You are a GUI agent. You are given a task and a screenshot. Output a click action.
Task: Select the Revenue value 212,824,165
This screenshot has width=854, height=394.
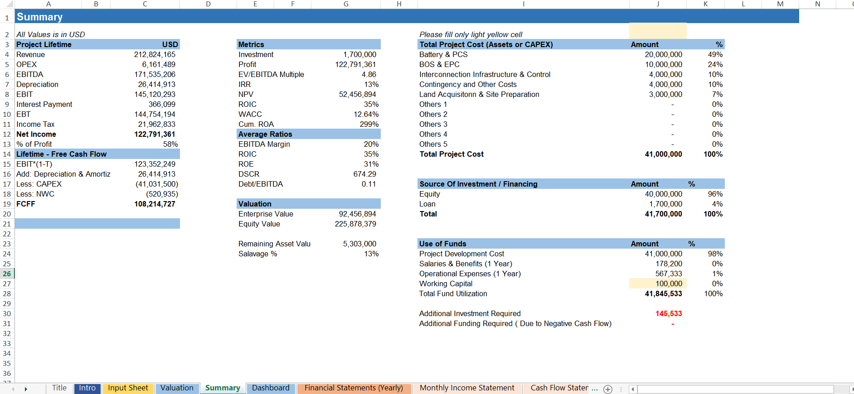[155, 54]
